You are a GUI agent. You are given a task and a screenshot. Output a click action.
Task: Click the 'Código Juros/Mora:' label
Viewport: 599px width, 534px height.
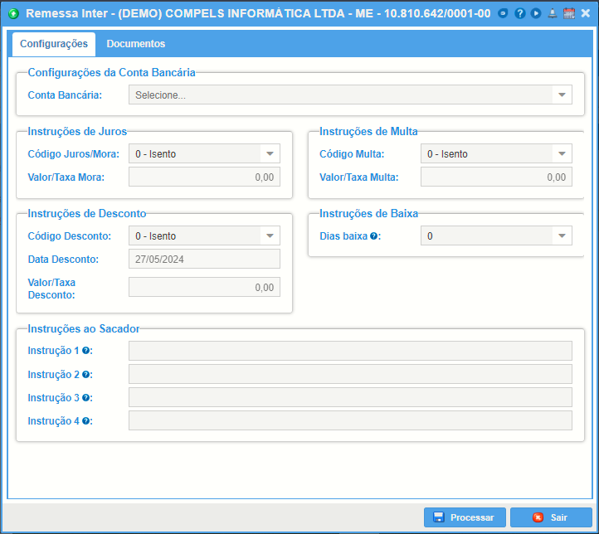[x=73, y=154]
